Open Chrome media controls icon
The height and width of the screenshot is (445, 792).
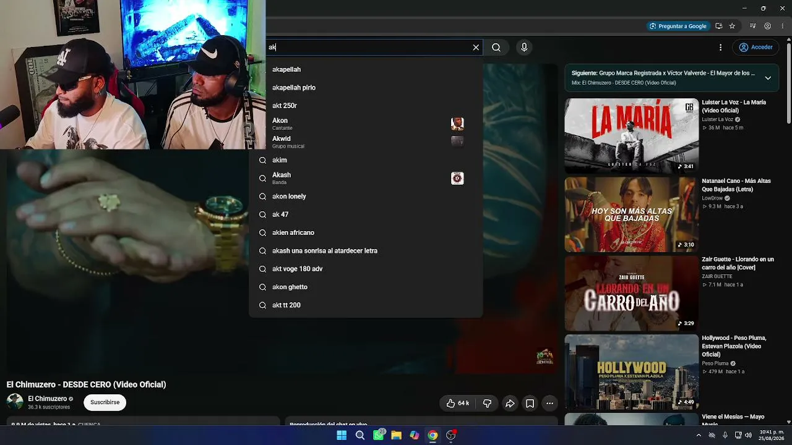[752, 26]
